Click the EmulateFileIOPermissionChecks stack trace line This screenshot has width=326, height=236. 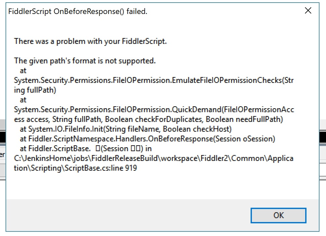point(153,80)
